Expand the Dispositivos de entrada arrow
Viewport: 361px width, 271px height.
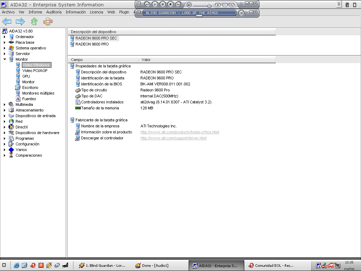point(5,116)
